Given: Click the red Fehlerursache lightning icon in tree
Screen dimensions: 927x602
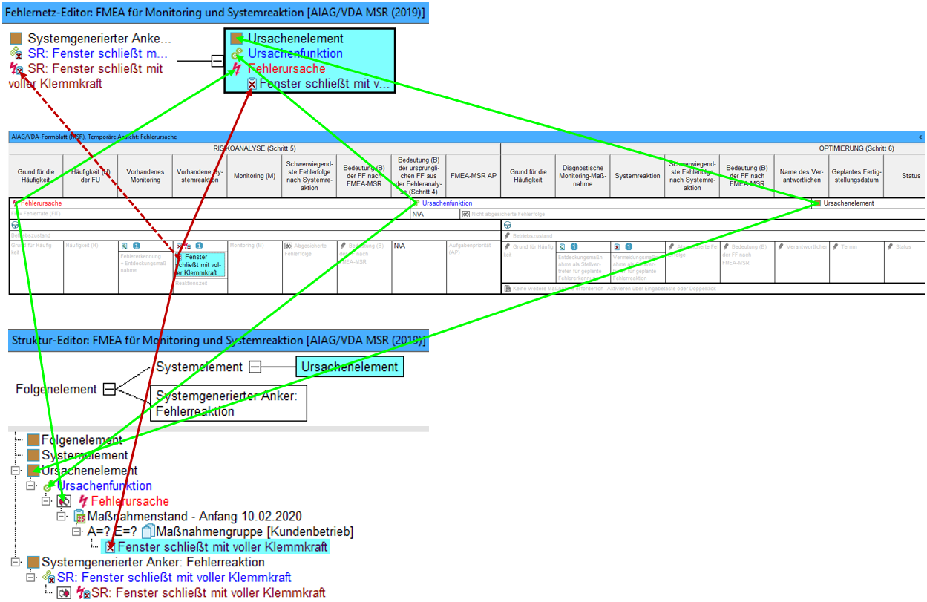Looking at the screenshot, I should point(83,501).
